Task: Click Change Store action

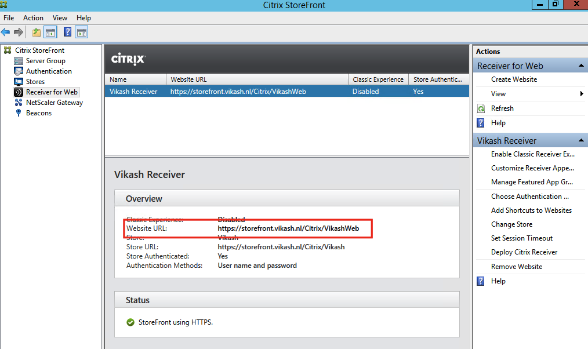Action: pos(511,224)
